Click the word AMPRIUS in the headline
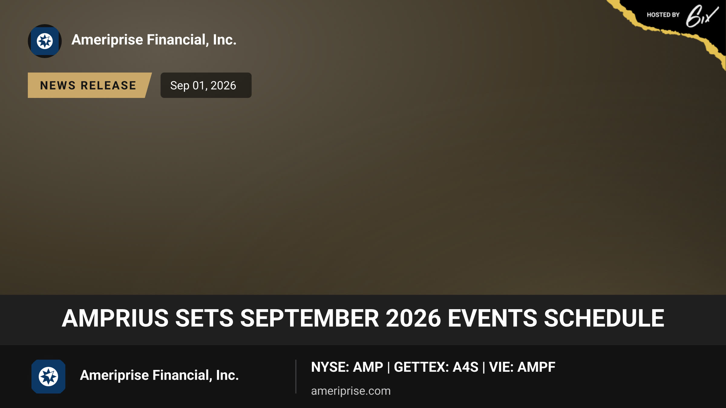This screenshot has height=408, width=726. pyautogui.click(x=115, y=318)
